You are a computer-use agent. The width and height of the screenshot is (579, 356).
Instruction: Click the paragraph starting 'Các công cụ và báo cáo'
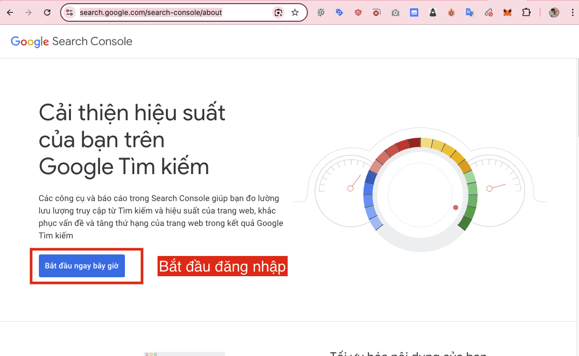pyautogui.click(x=161, y=217)
